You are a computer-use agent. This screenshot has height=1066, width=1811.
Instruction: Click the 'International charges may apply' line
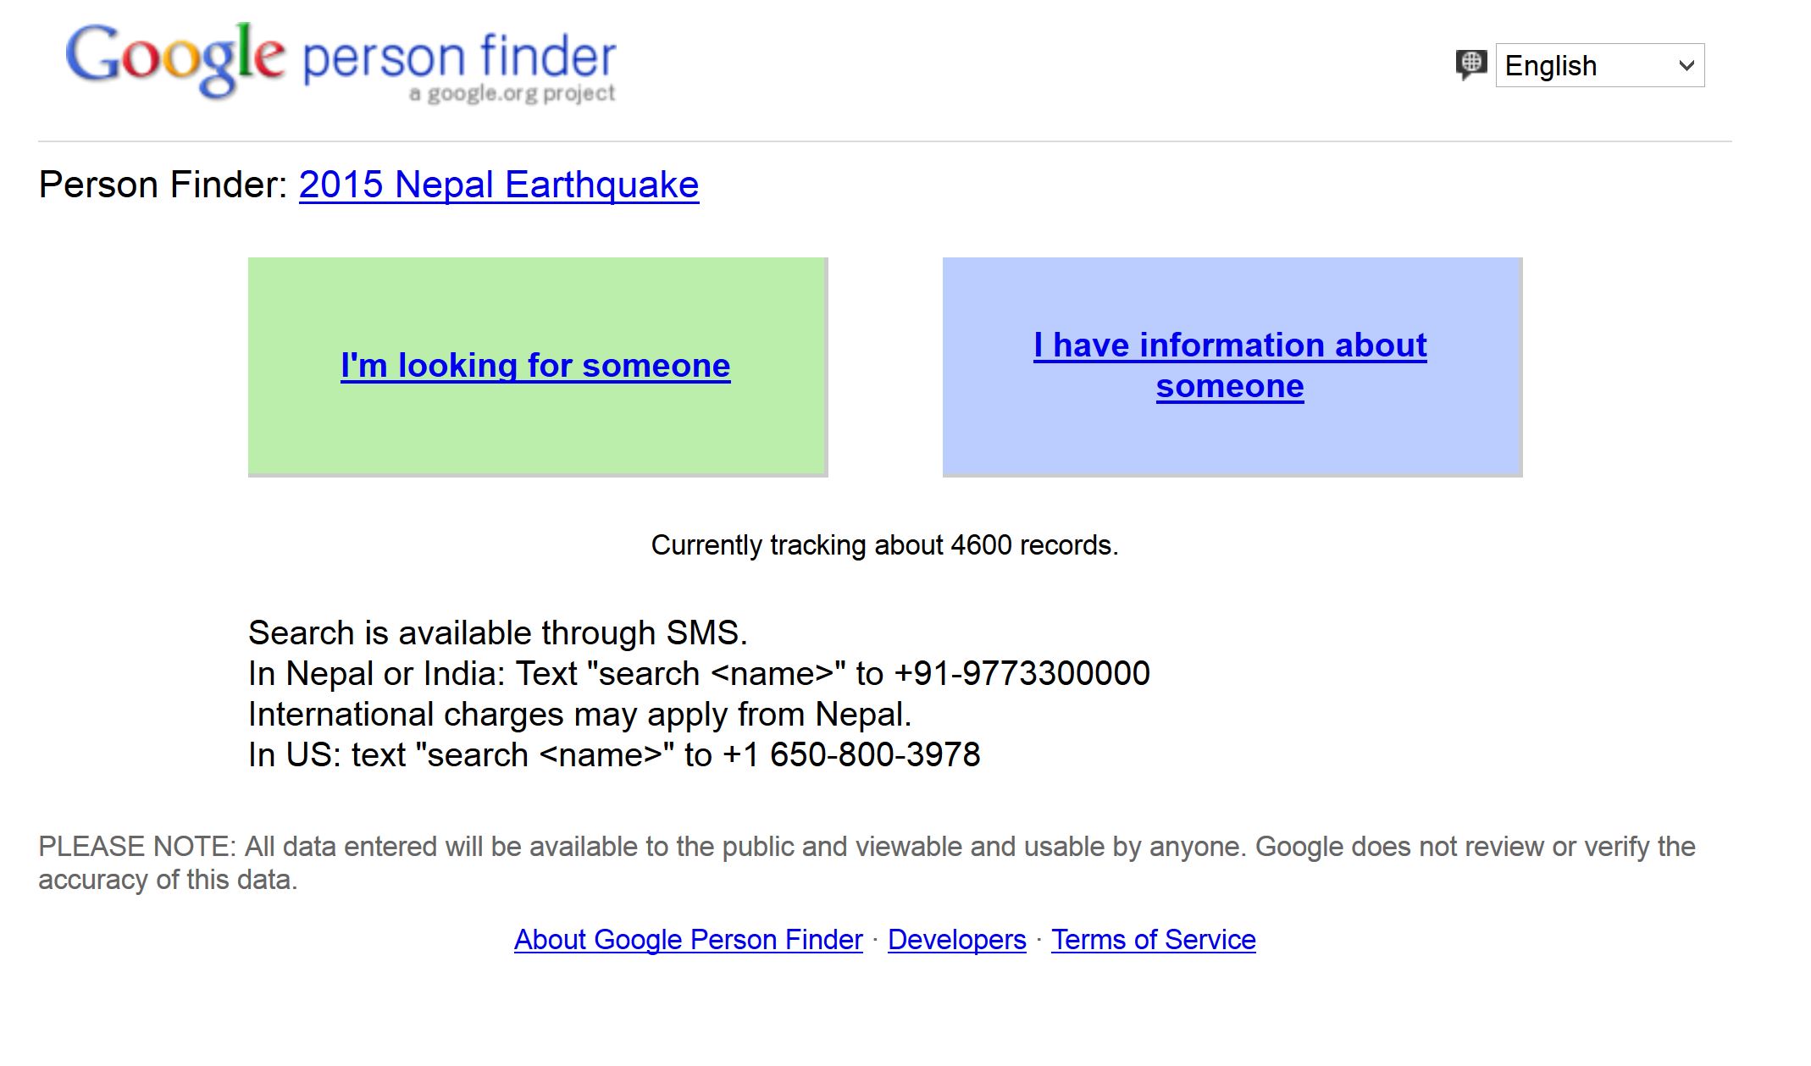point(580,715)
